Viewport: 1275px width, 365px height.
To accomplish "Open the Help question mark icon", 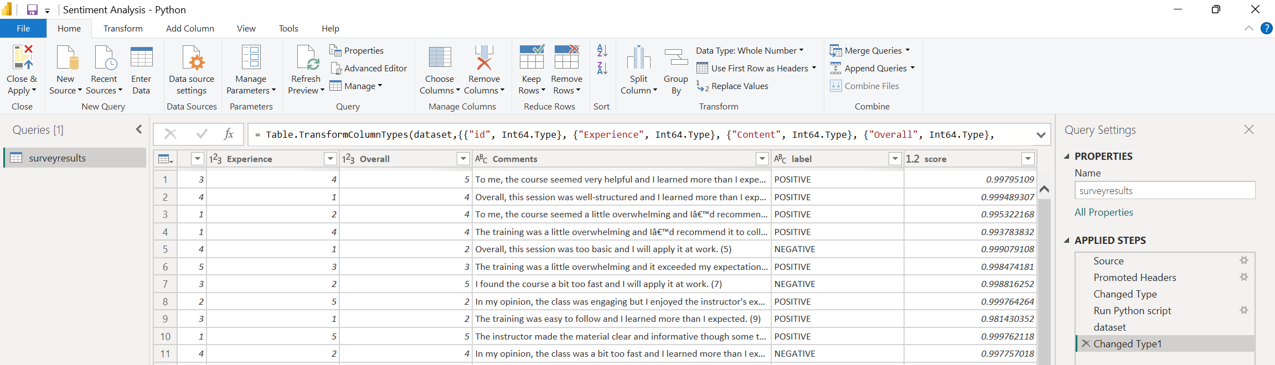I will click(1266, 28).
